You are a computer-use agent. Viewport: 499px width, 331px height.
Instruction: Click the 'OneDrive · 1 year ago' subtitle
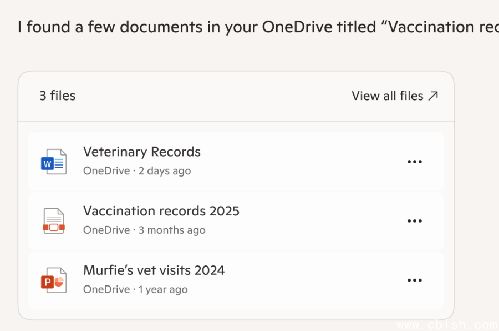pos(135,290)
